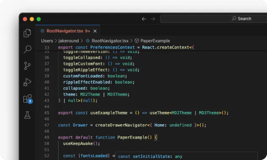This screenshot has height=160, width=267.
Task: Click MD3Theme type on line 42
Action: [117, 94]
